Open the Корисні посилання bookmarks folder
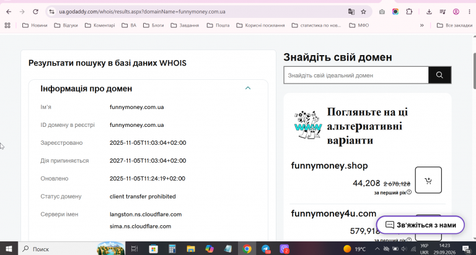The width and height of the screenshot is (476, 255). [260, 25]
